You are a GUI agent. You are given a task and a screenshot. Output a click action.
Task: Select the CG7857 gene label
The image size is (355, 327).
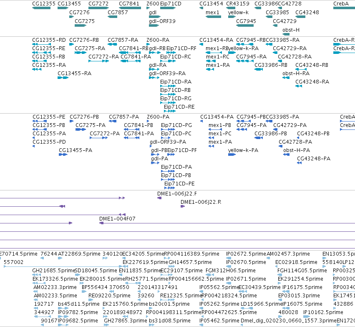click(118, 12)
